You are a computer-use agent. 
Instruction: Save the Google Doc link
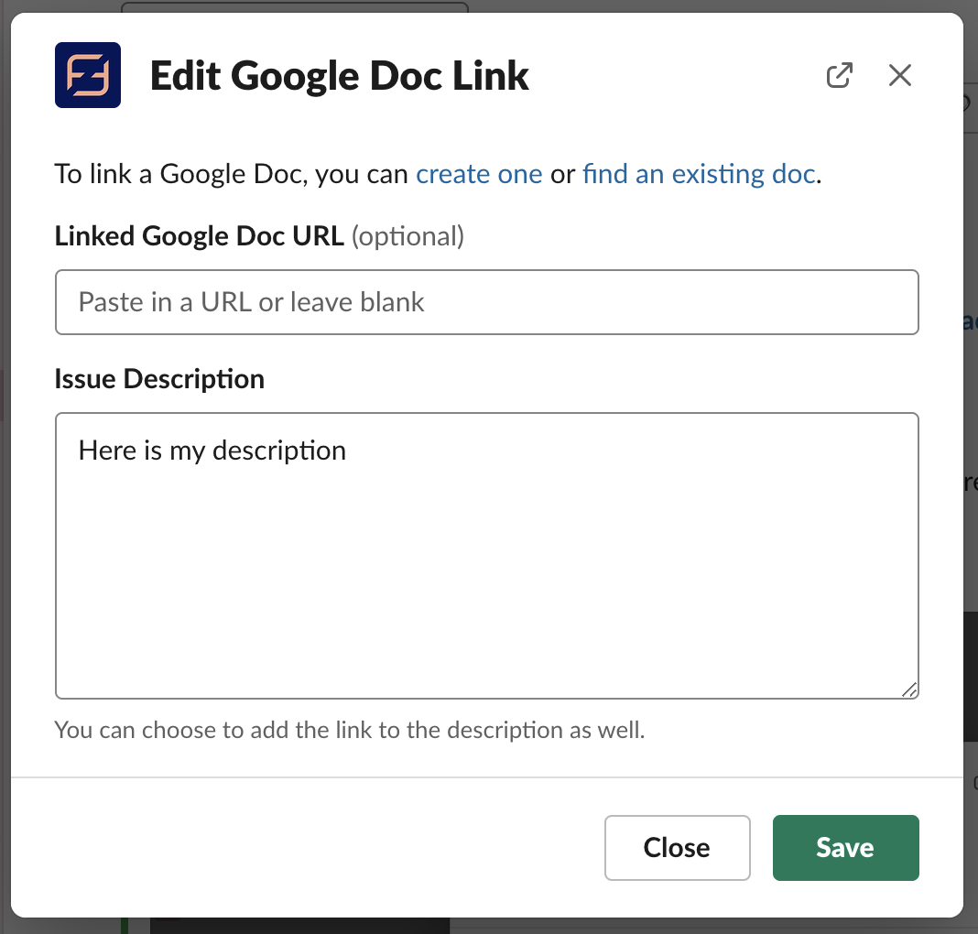[845, 848]
